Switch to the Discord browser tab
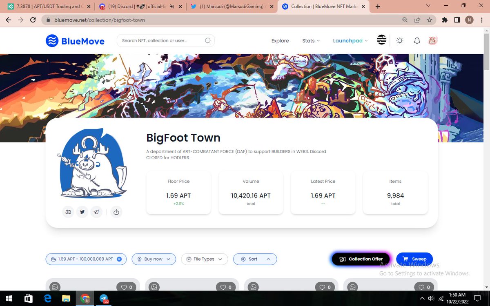Screen dimensions: 490x306 pos(140,7)
